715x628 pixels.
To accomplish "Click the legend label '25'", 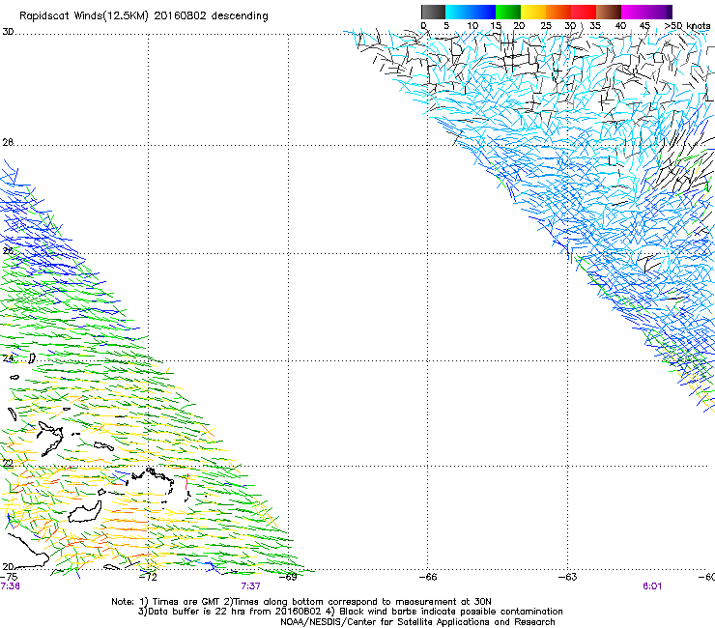I will [x=546, y=26].
